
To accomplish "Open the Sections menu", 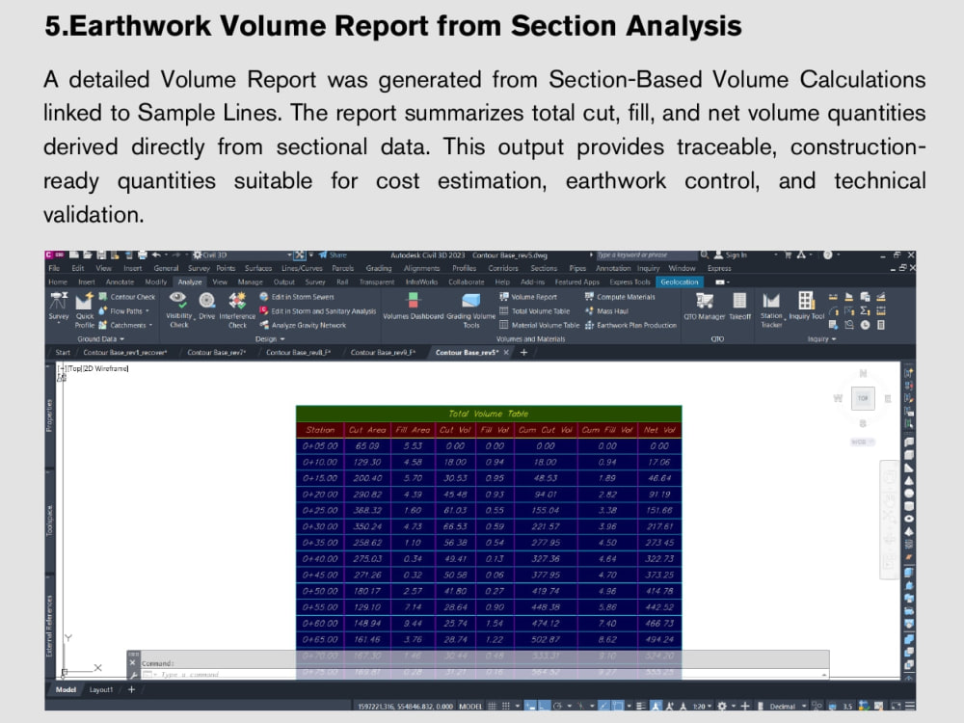I will 544,268.
